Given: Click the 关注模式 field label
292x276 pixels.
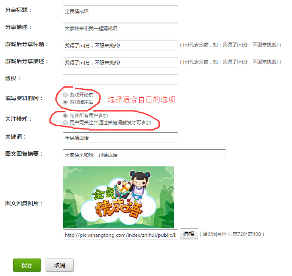Looking at the screenshot, I should coord(18,119).
